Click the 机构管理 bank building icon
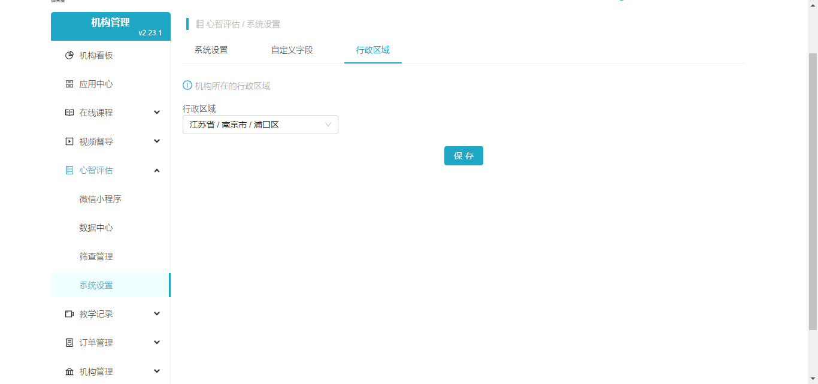The height and width of the screenshot is (384, 818). (69, 371)
